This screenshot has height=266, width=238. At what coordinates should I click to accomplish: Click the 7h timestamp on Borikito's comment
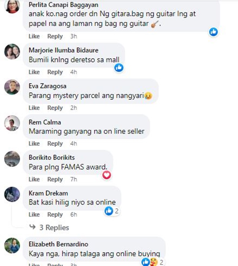tap(74, 179)
